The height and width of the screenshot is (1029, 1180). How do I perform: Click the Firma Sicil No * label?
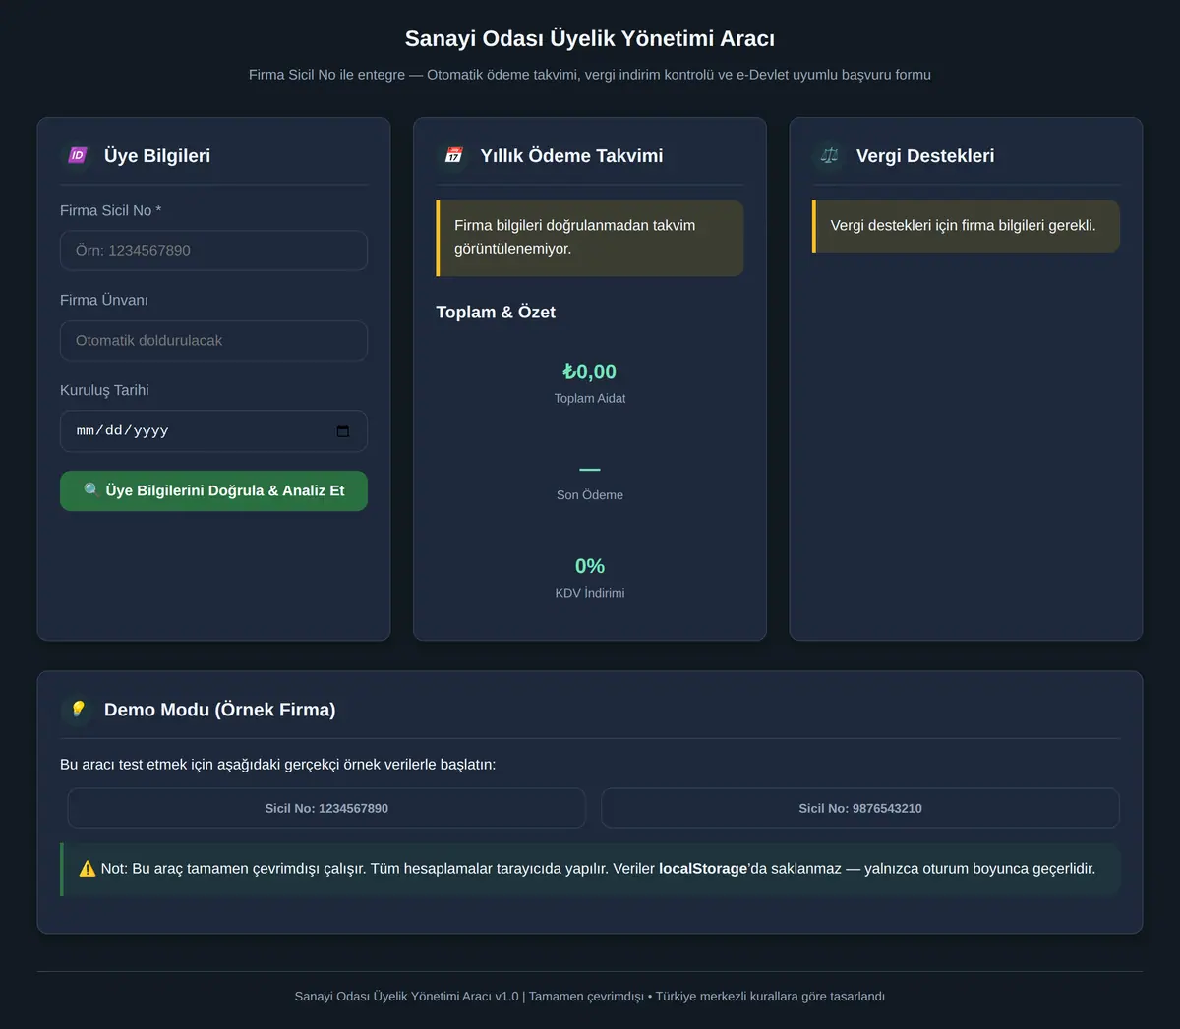(x=110, y=210)
